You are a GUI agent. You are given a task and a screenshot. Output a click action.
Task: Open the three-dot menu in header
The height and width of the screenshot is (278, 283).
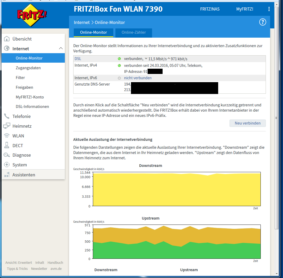(269, 9)
